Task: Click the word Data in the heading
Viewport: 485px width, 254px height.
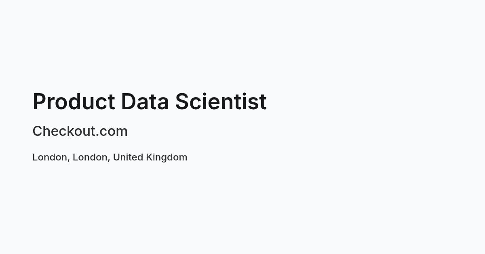Action: coord(145,102)
